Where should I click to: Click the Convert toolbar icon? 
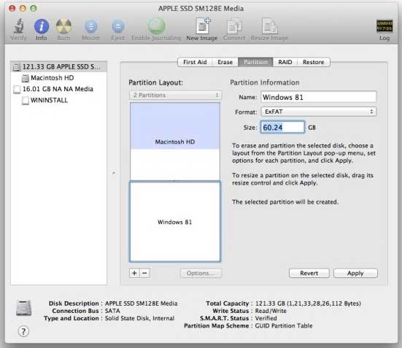point(234,26)
